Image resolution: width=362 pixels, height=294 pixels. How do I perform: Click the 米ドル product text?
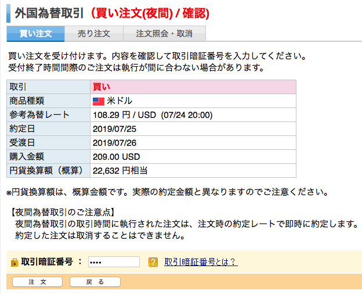[x=120, y=101]
